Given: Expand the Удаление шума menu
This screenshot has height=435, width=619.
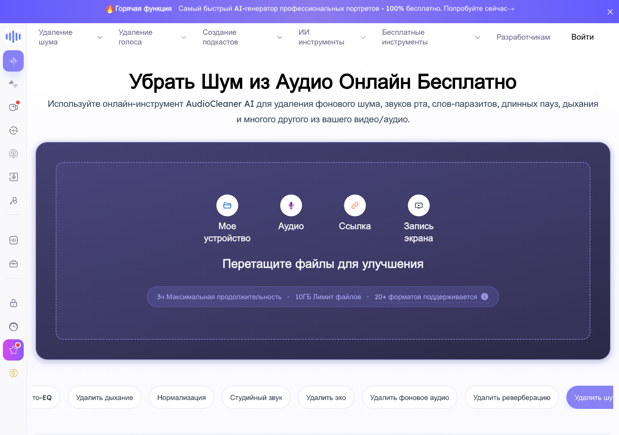Looking at the screenshot, I should tap(71, 37).
